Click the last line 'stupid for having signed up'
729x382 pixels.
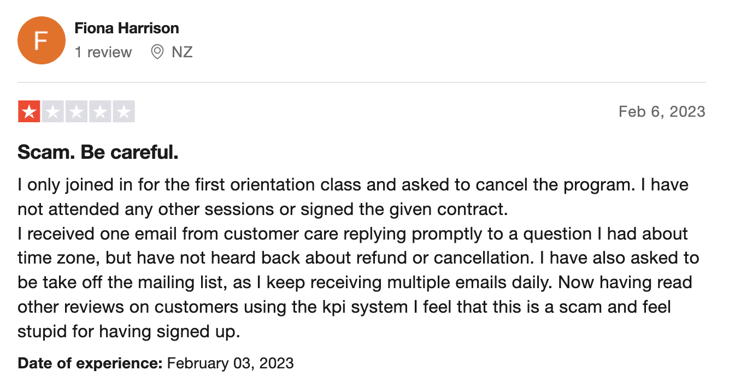coord(129,332)
